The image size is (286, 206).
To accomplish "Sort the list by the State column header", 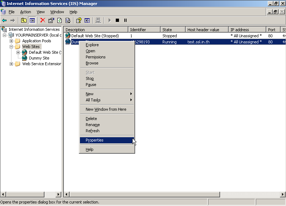I will (x=173, y=30).
